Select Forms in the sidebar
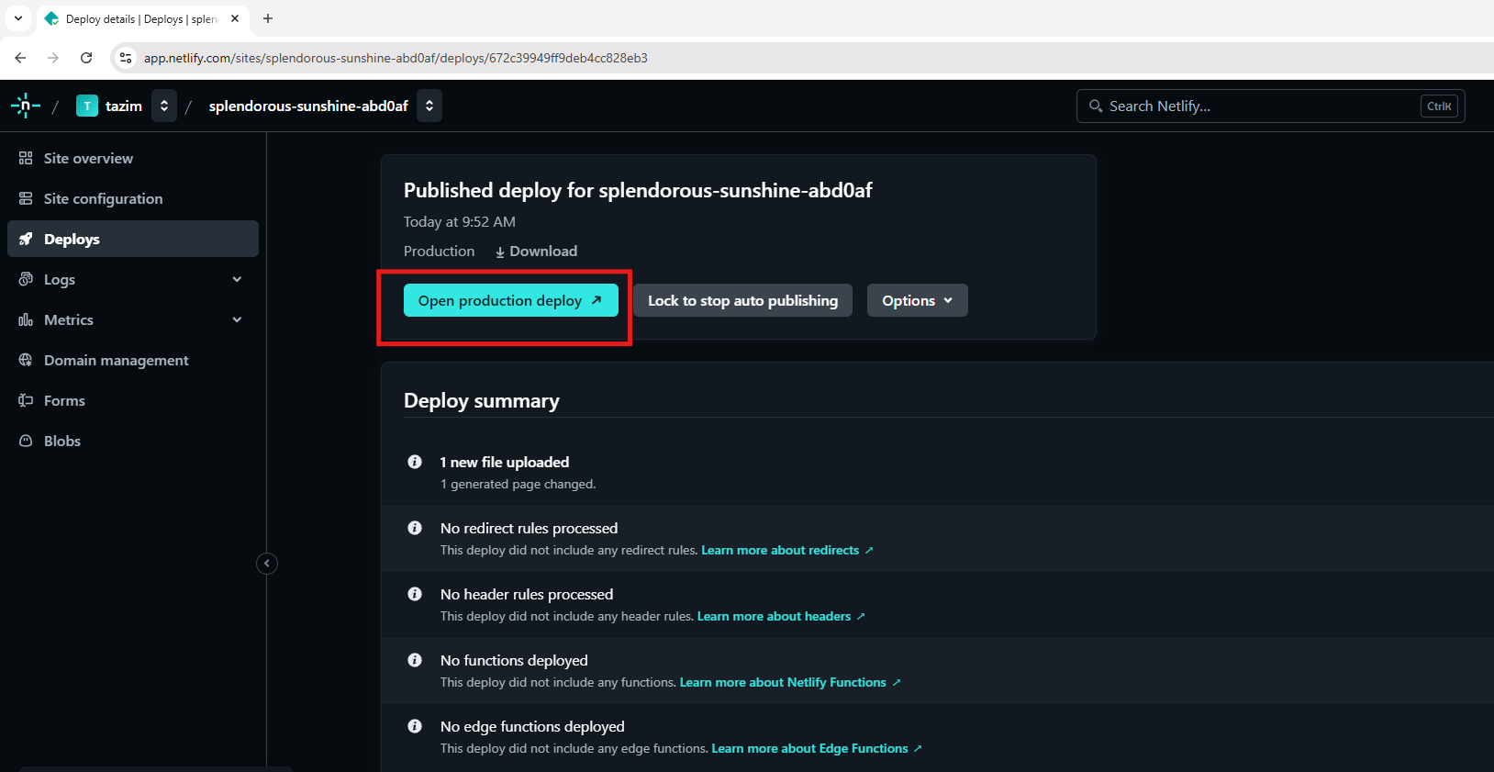This screenshot has height=772, width=1494. pyautogui.click(x=64, y=400)
